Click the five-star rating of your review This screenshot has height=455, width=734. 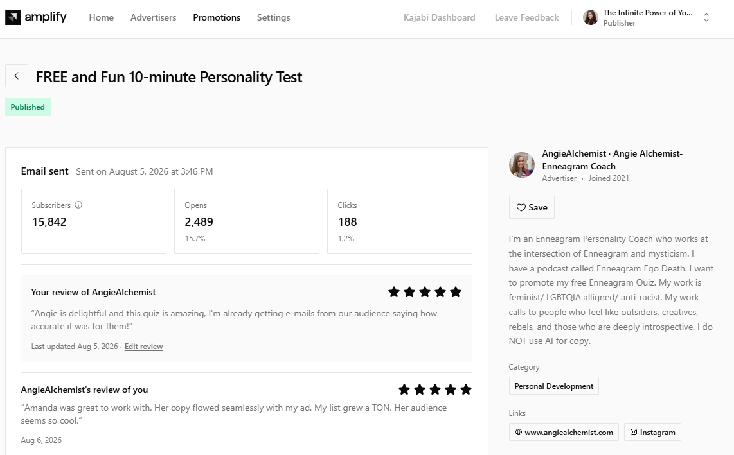(425, 292)
